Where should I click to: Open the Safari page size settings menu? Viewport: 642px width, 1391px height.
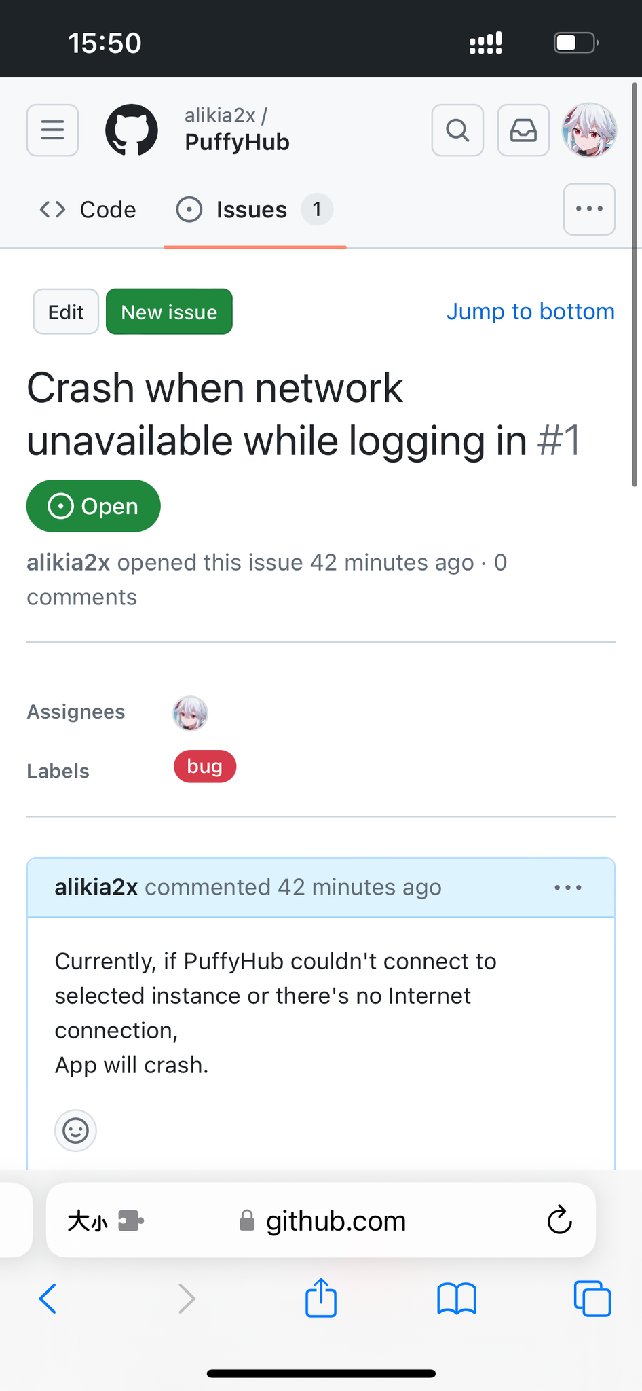tap(88, 1221)
